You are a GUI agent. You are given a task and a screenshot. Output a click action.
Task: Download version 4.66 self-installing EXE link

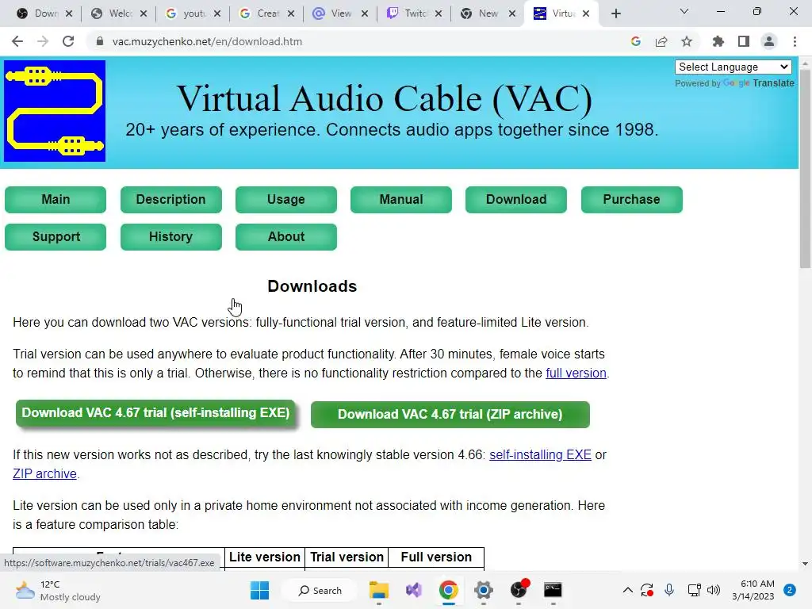(x=540, y=454)
